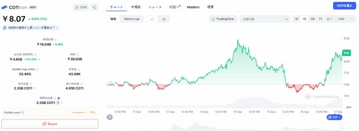Click the COTI coin logo icon
Image resolution: width=359 pixels, height=131 pixels.
[4, 7]
